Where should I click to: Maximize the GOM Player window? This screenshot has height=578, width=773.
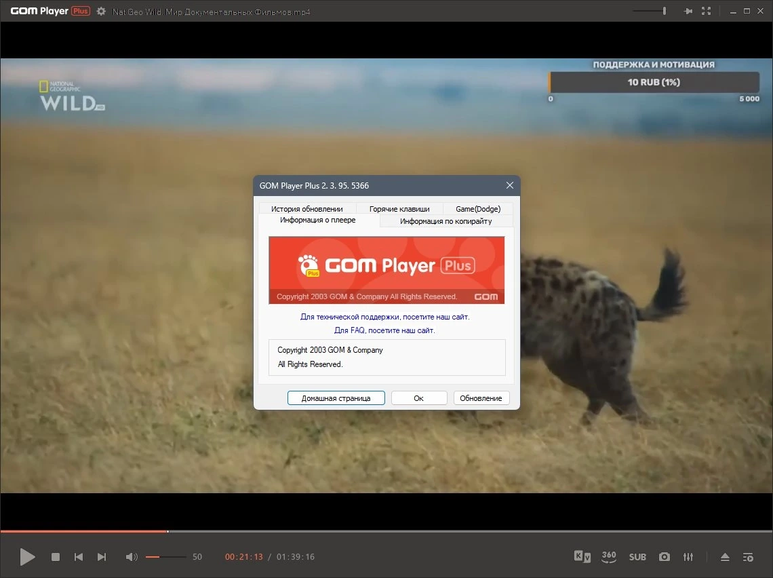pyautogui.click(x=747, y=11)
